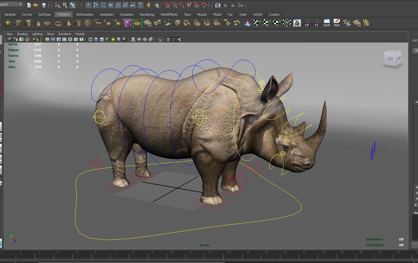Toggle textured display checker icon

click(107, 39)
